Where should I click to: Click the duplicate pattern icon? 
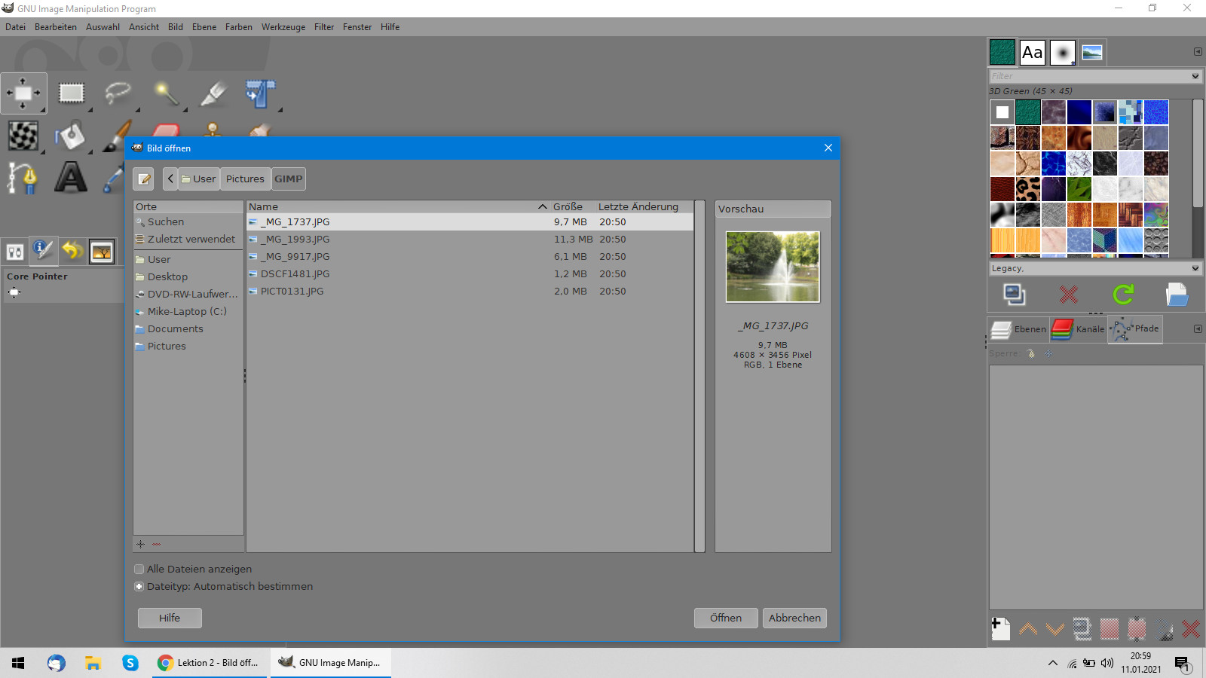click(x=1015, y=295)
